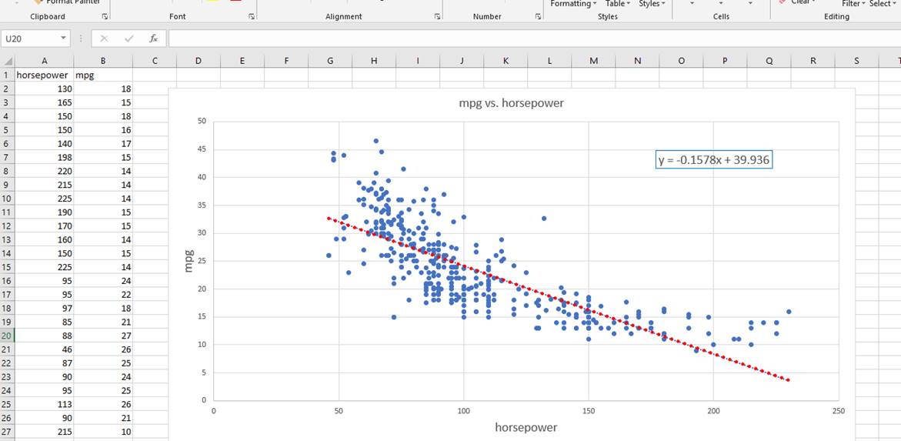Select row 1 header

(7, 75)
